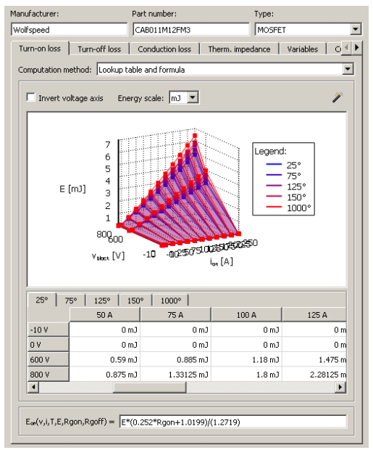Open the Conduction loss tab

click(x=164, y=49)
